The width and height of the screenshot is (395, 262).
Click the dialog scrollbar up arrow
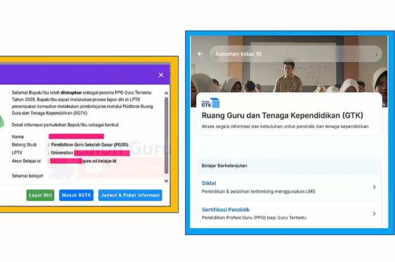[166, 93]
